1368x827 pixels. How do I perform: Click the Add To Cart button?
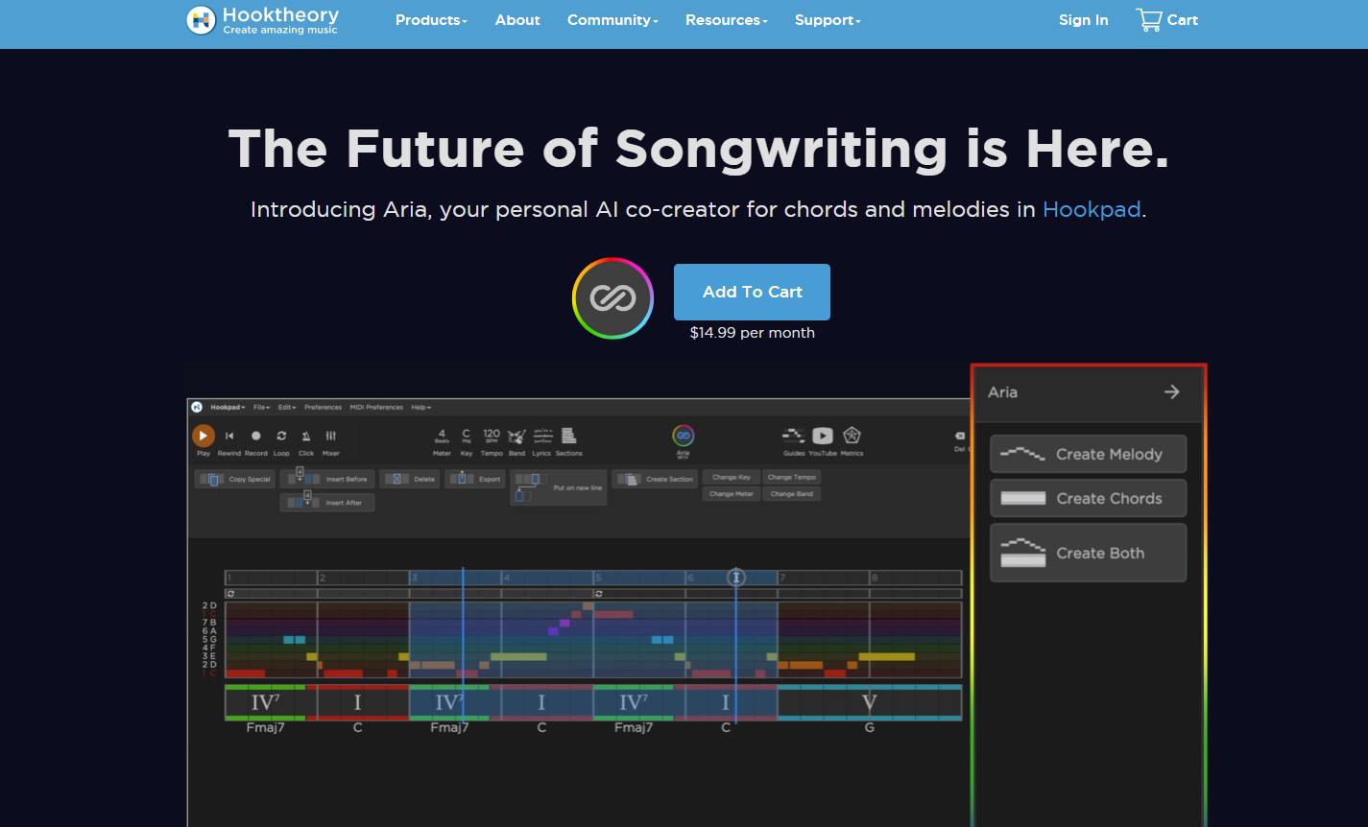[752, 292]
